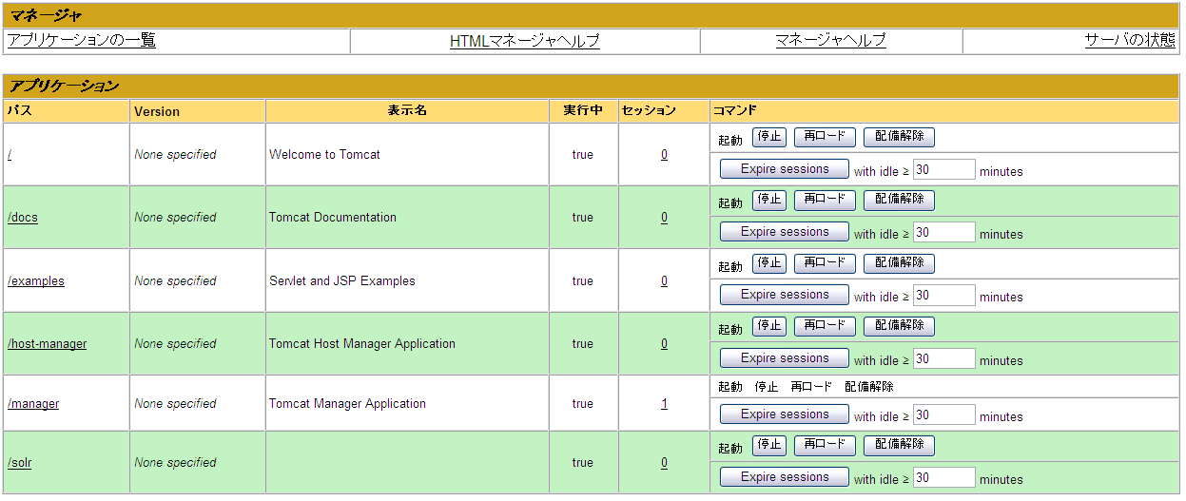Open HTMLマネージャヘルプ link
The height and width of the screenshot is (501, 1186).
click(x=525, y=41)
